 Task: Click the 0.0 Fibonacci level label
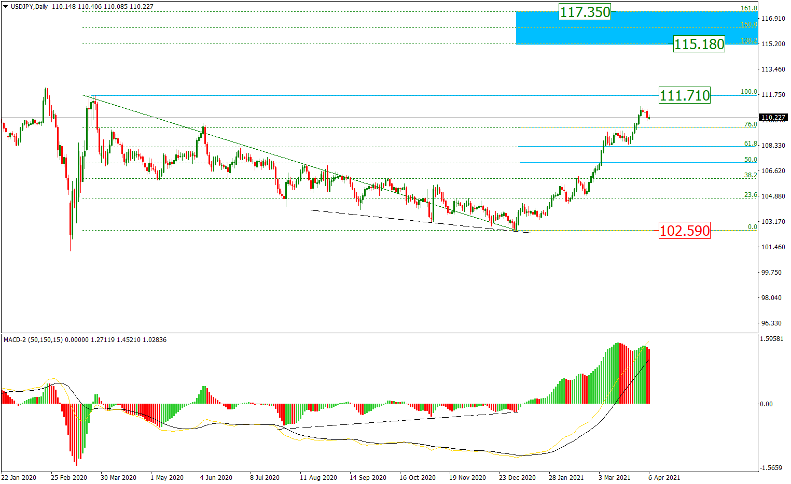pos(752,227)
